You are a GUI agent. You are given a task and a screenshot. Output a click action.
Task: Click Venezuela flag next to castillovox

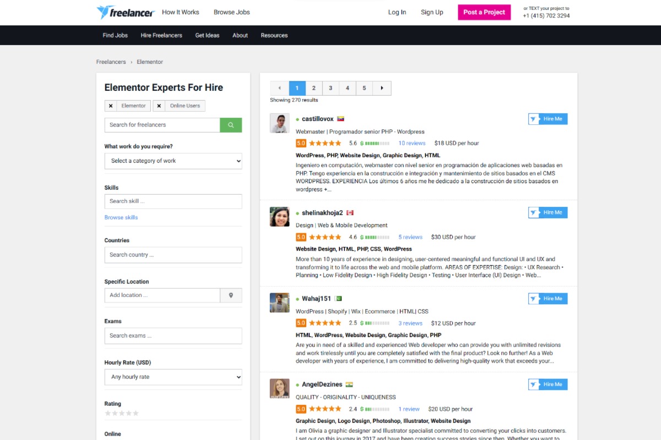click(340, 119)
